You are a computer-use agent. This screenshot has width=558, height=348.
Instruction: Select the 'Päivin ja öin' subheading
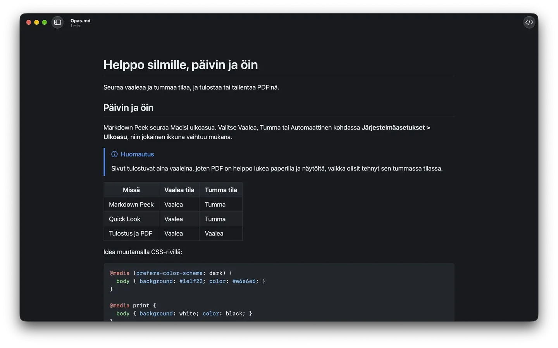pos(128,108)
